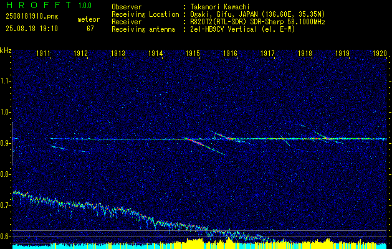Click the 1919 time marker

pyautogui.click(x=343, y=54)
